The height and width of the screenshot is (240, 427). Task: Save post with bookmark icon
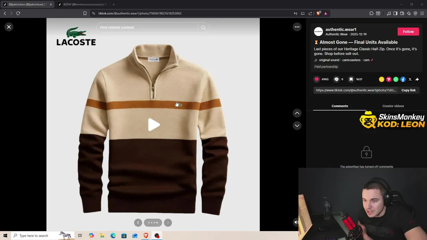coord(351,79)
